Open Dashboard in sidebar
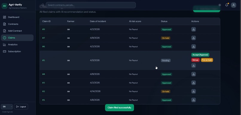The height and width of the screenshot is (115, 241). pos(17,17)
